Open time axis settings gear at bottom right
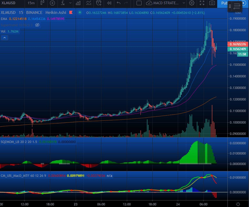The width and height of the screenshot is (249, 207). click(238, 204)
